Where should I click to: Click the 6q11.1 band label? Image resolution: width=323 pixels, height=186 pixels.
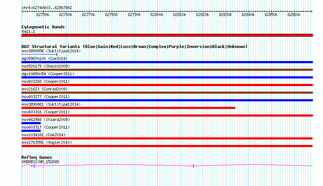tap(28, 31)
